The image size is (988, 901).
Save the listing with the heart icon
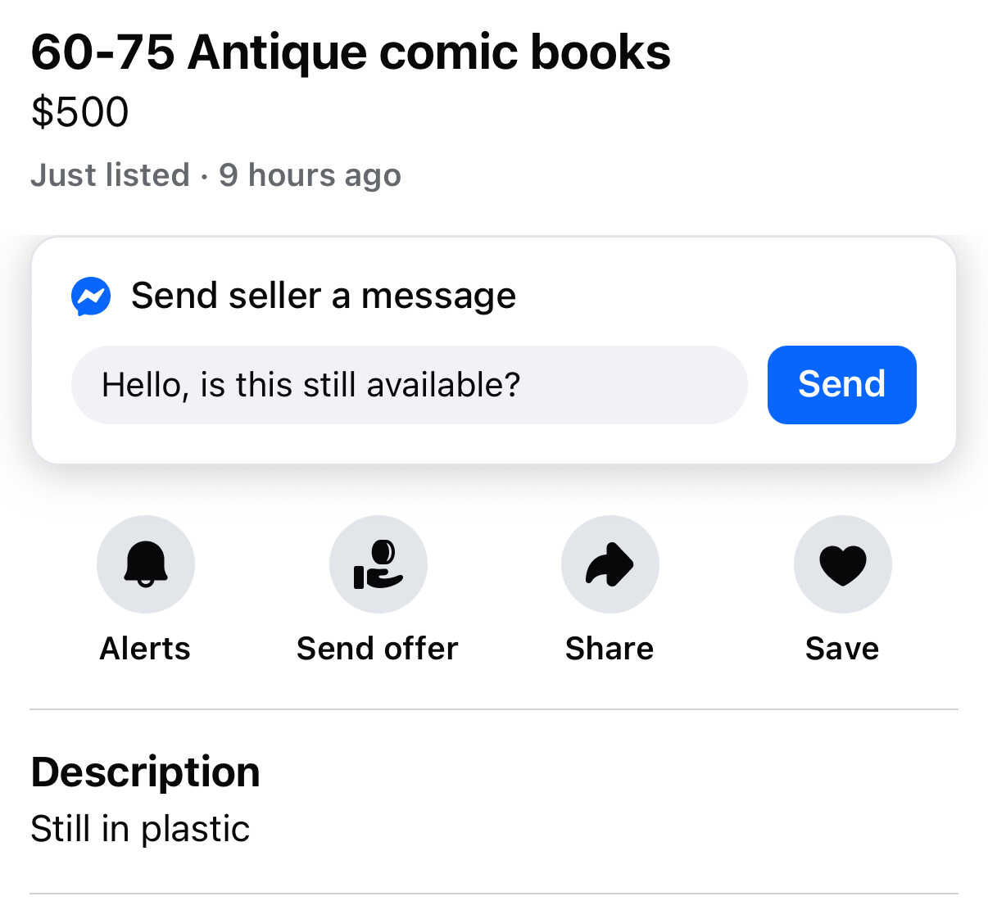[x=843, y=564]
